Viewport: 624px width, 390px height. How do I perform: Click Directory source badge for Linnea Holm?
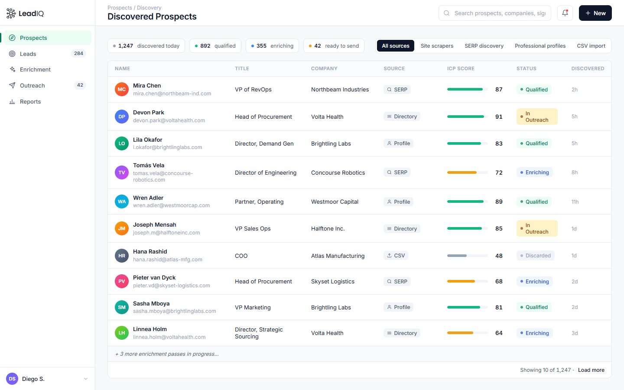click(402, 333)
